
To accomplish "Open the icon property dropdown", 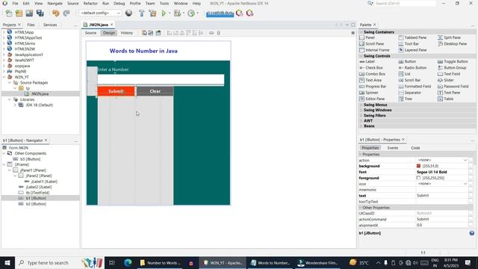I will (x=465, y=184).
